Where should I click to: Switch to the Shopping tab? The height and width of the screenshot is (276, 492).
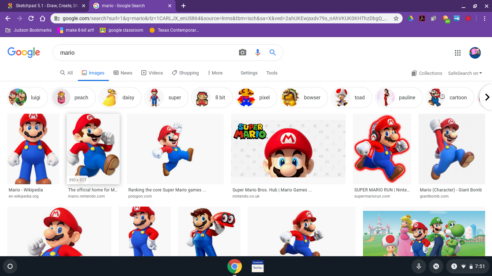click(185, 73)
